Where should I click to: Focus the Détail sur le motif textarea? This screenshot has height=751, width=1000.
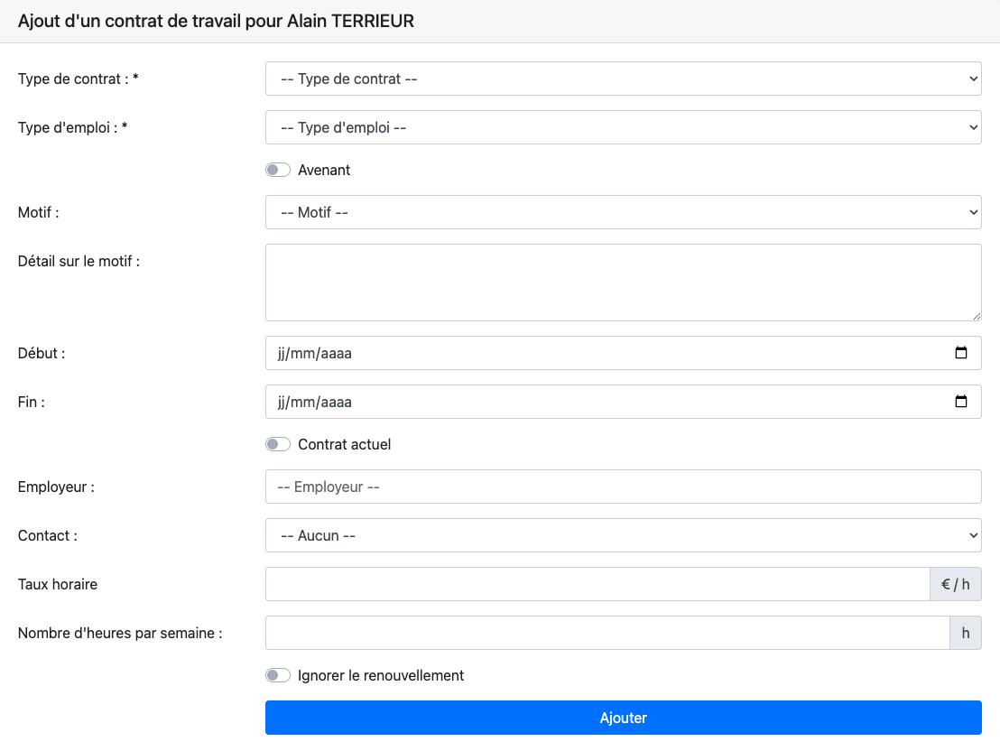[x=623, y=282]
